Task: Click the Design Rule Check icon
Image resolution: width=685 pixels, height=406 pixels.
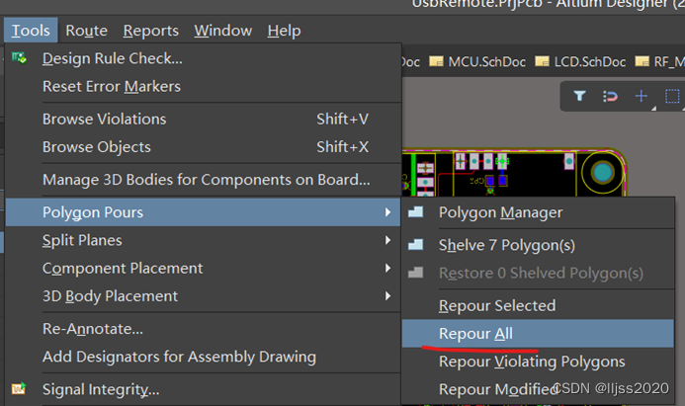Action: point(19,57)
